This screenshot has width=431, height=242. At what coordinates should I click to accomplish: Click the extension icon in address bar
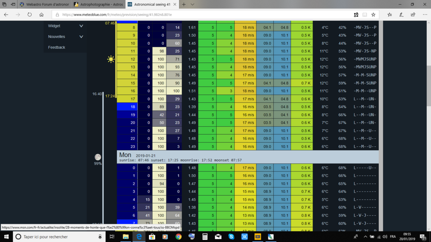click(356, 15)
